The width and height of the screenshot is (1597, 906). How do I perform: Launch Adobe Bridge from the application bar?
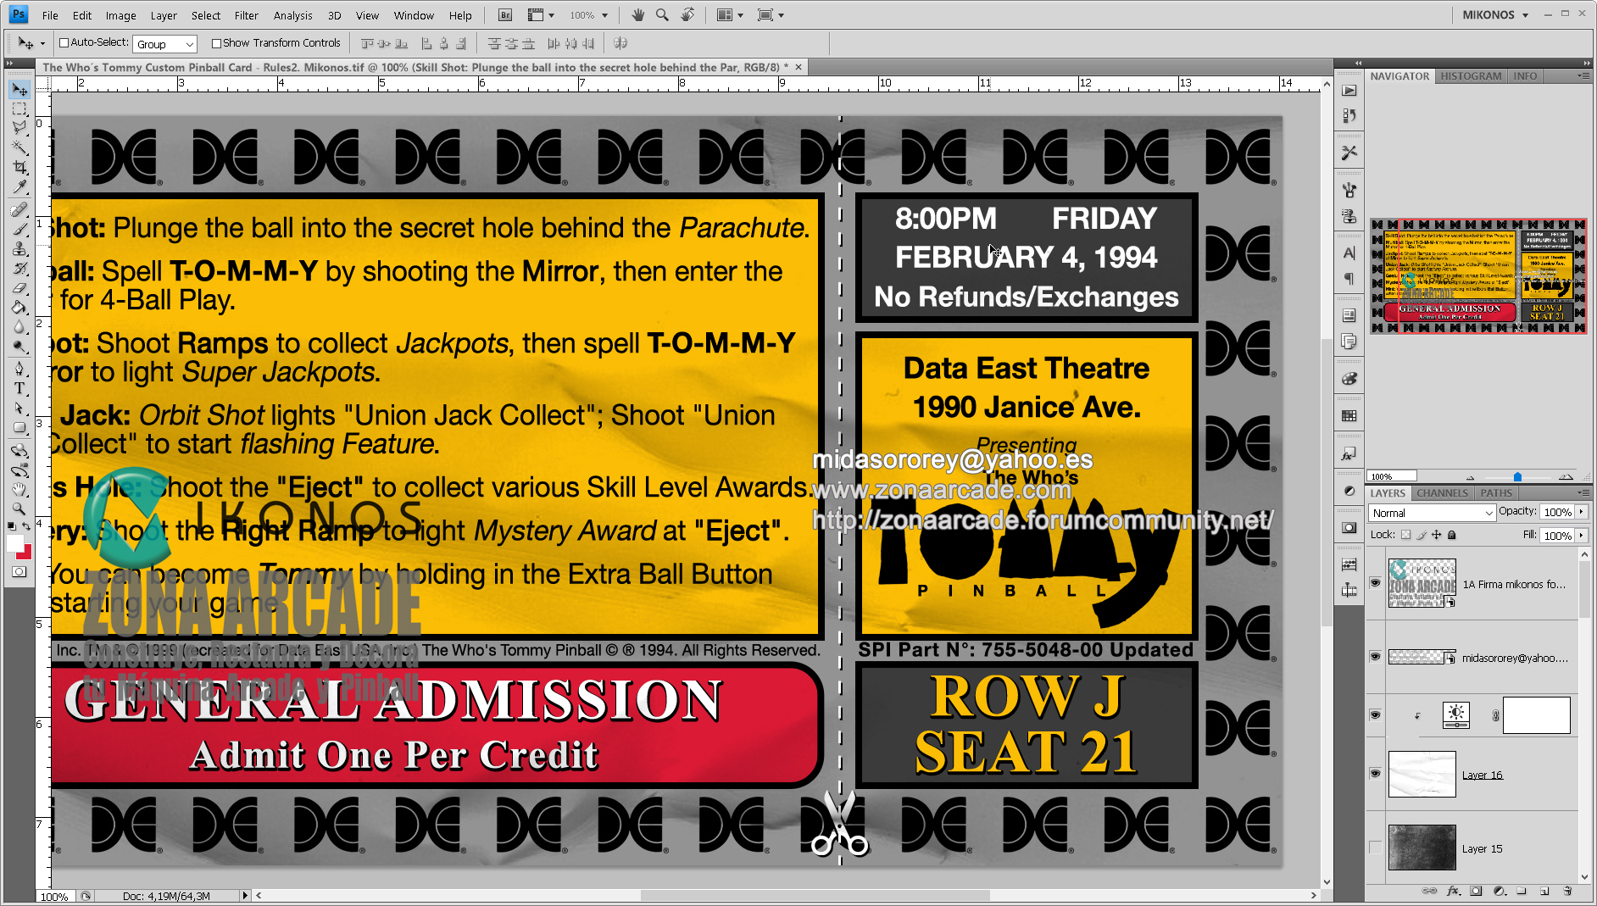tap(505, 15)
